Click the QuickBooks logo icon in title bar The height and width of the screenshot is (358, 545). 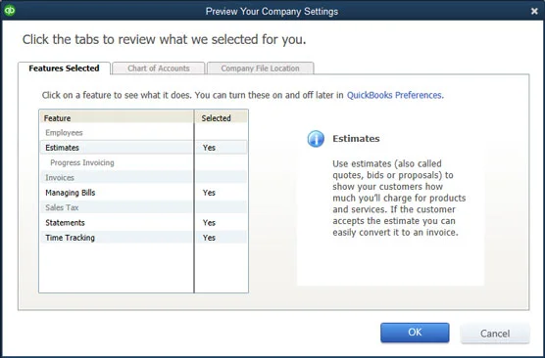coord(10,11)
